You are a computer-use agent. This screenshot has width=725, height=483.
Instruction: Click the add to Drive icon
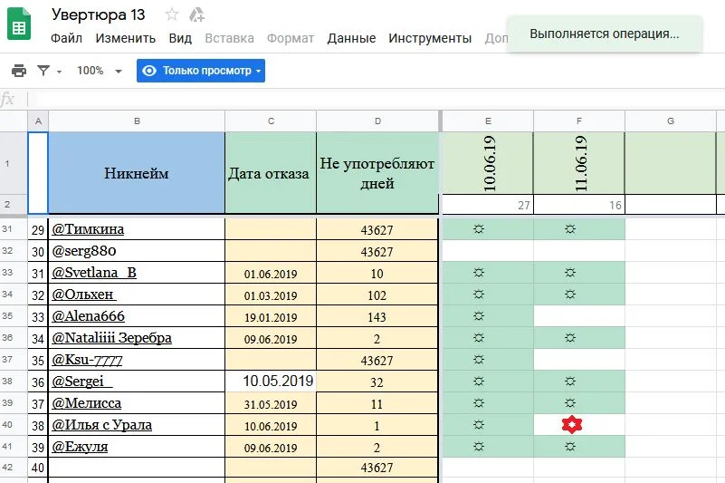click(196, 14)
